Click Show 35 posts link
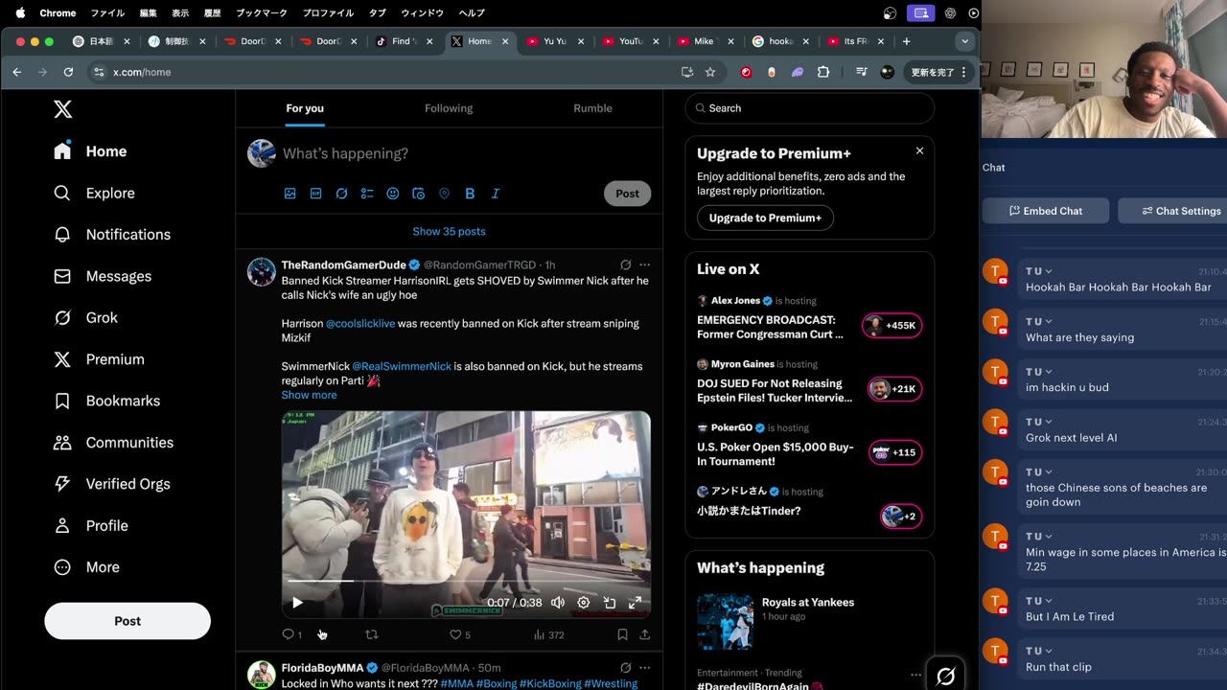Viewport: 1227px width, 690px height. pyautogui.click(x=449, y=231)
